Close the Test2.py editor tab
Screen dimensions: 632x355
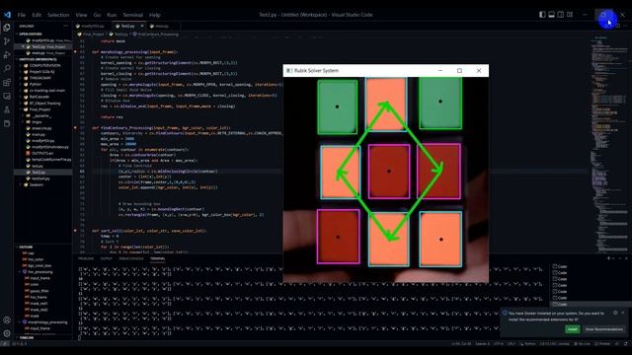coord(142,27)
